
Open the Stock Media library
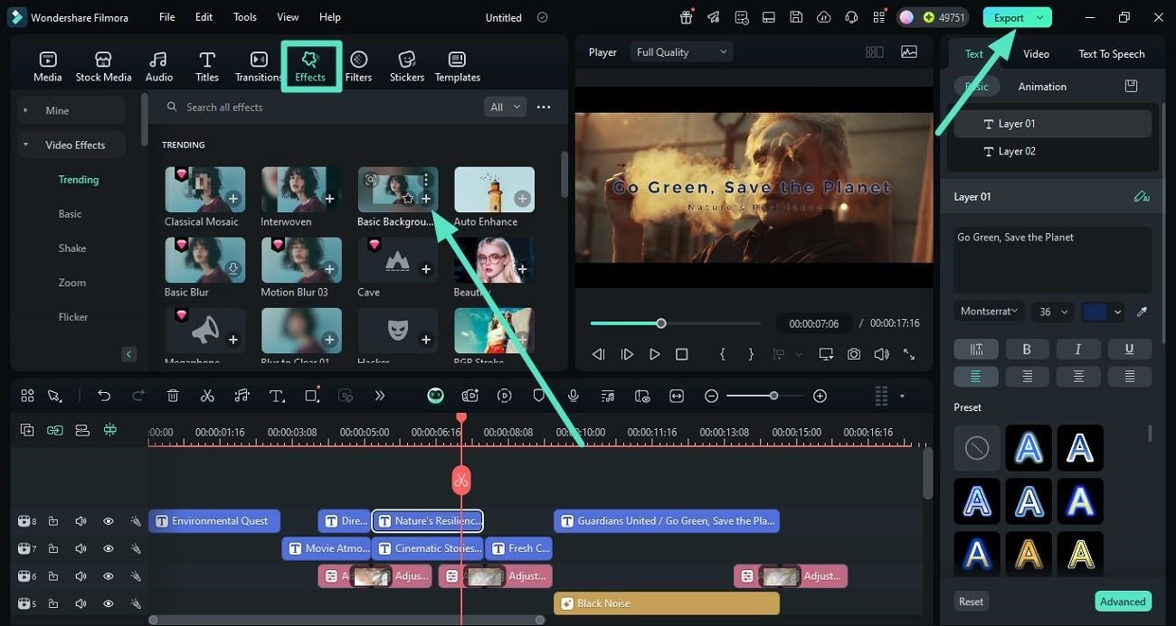pos(103,67)
